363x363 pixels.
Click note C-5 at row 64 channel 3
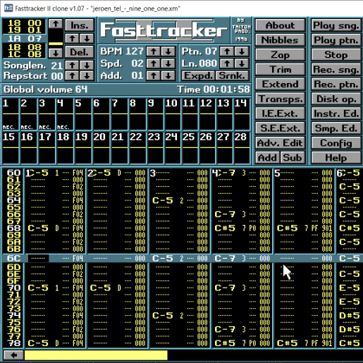(163, 200)
